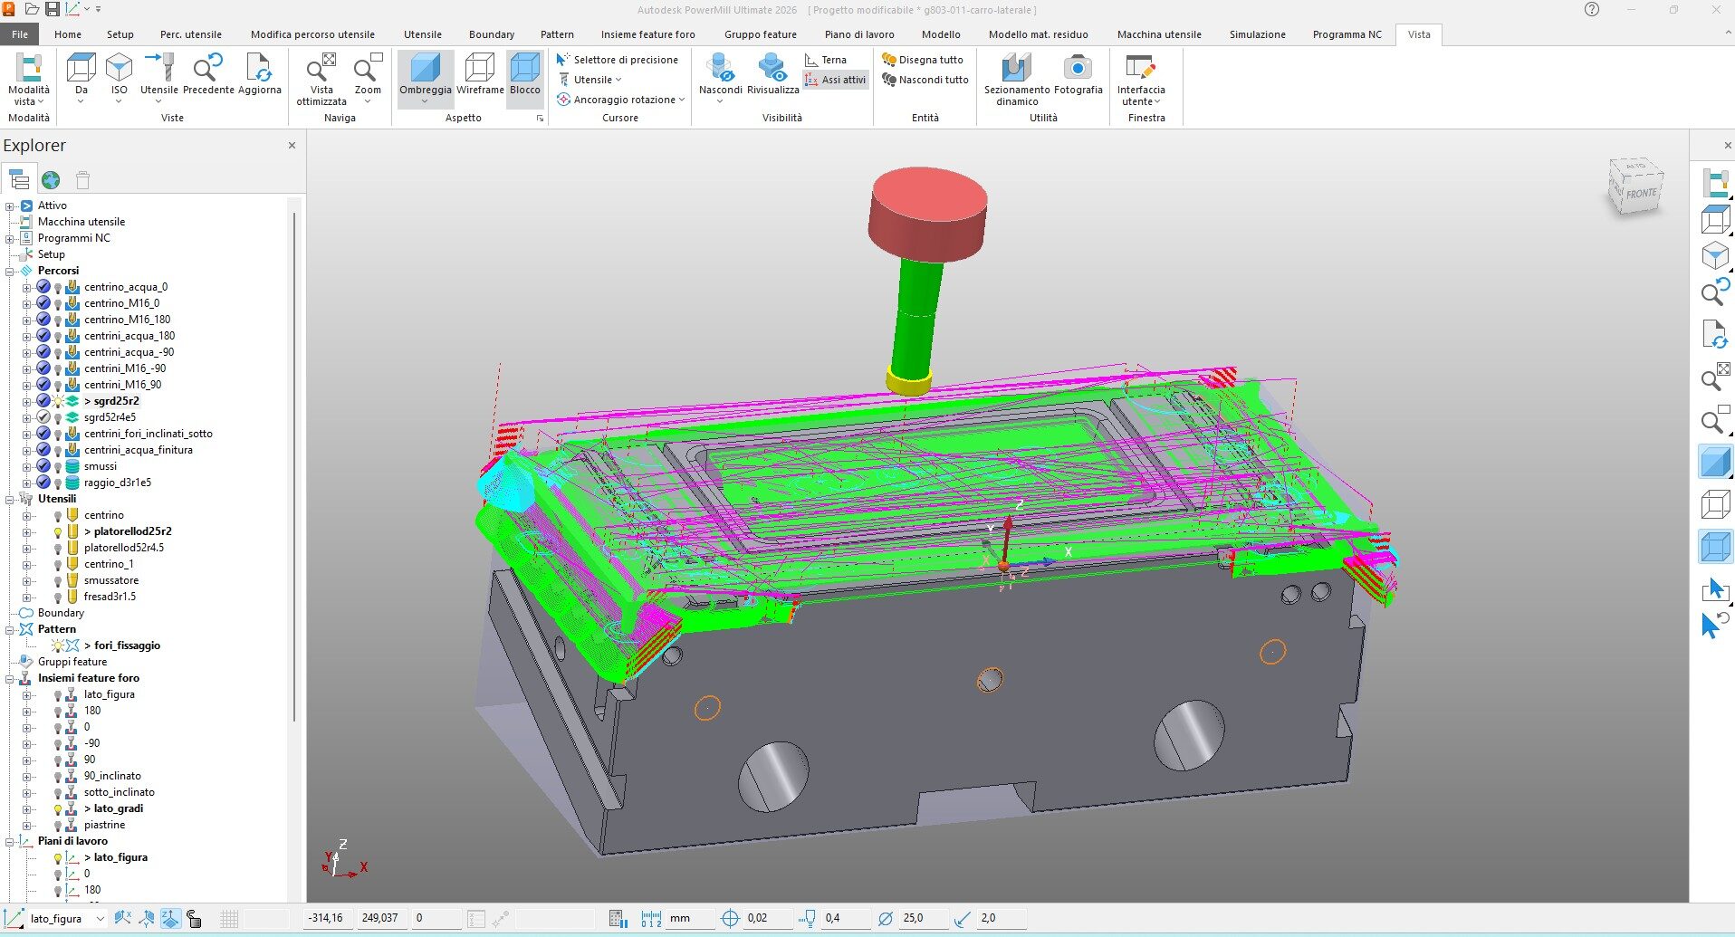Expand the Macchina utensile tree node
Image resolution: width=1735 pixels, height=937 pixels.
tap(81, 222)
